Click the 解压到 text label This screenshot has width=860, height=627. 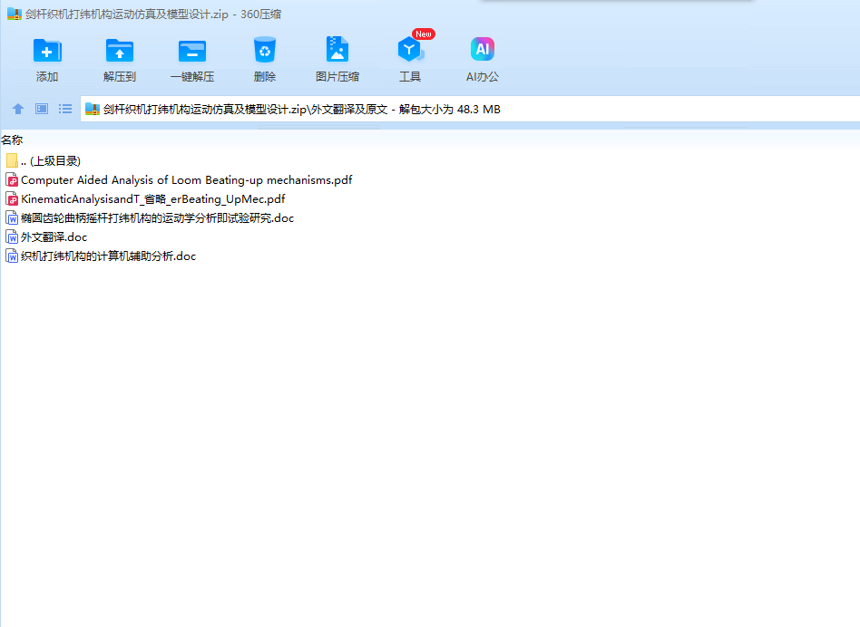(x=120, y=77)
